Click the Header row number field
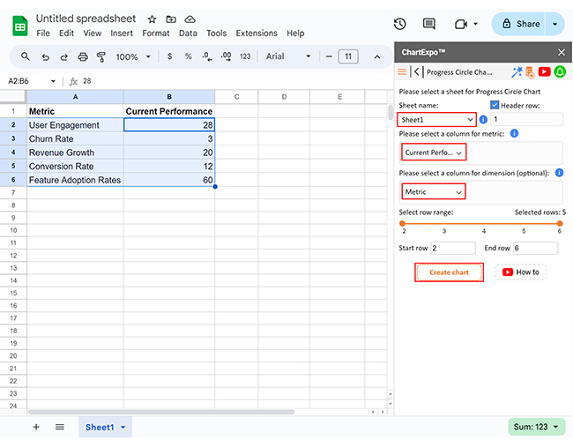The width and height of the screenshot is (573, 447). coord(527,119)
